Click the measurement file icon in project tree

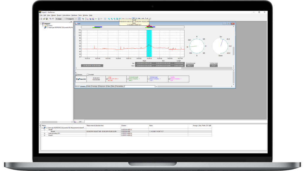point(45,27)
